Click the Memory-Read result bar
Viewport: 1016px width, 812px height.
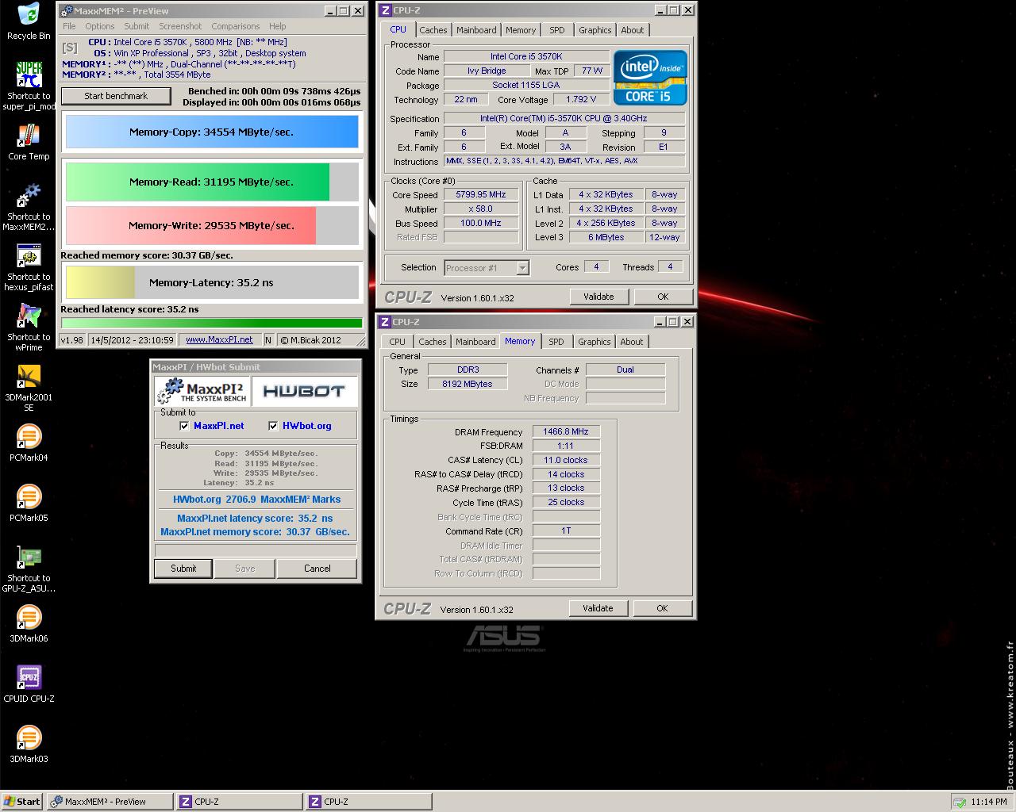click(212, 182)
